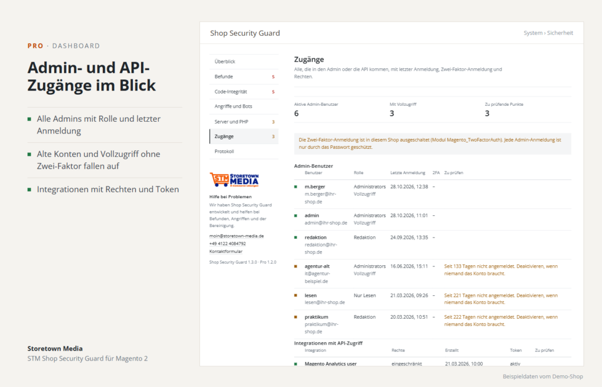The height and width of the screenshot is (387, 602).
Task: Click the Nur Lesen role of lesen
Action: click(364, 296)
